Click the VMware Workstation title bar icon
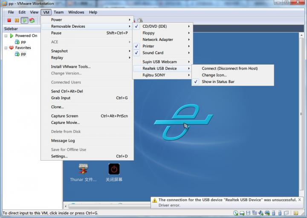The width and height of the screenshot is (307, 218). tap(4, 3)
